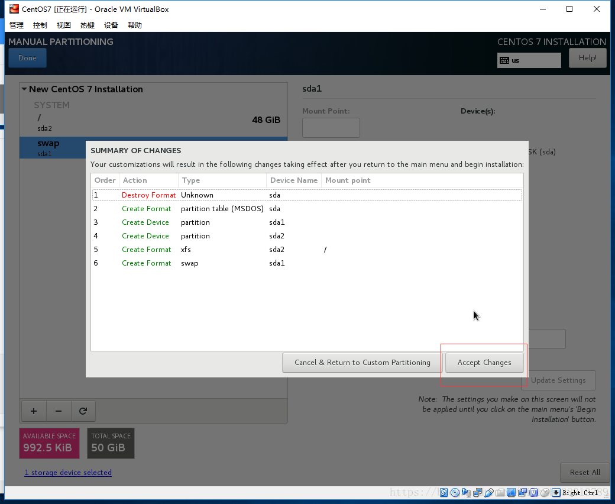Select row 6 Create Format swap
Viewport: 615px width, 504px height.
coord(307,263)
